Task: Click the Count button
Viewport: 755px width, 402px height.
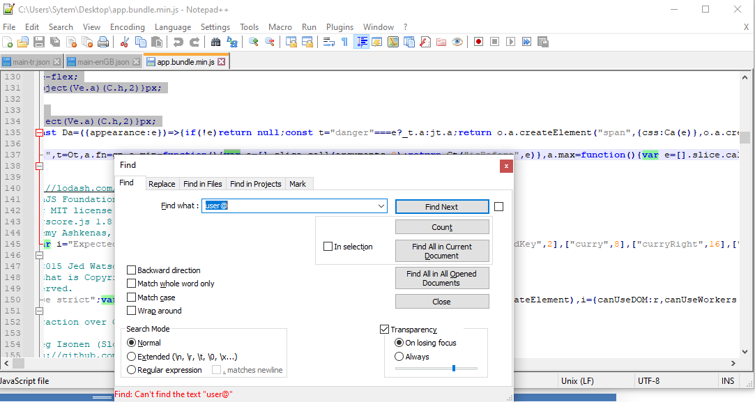Action: (x=441, y=227)
